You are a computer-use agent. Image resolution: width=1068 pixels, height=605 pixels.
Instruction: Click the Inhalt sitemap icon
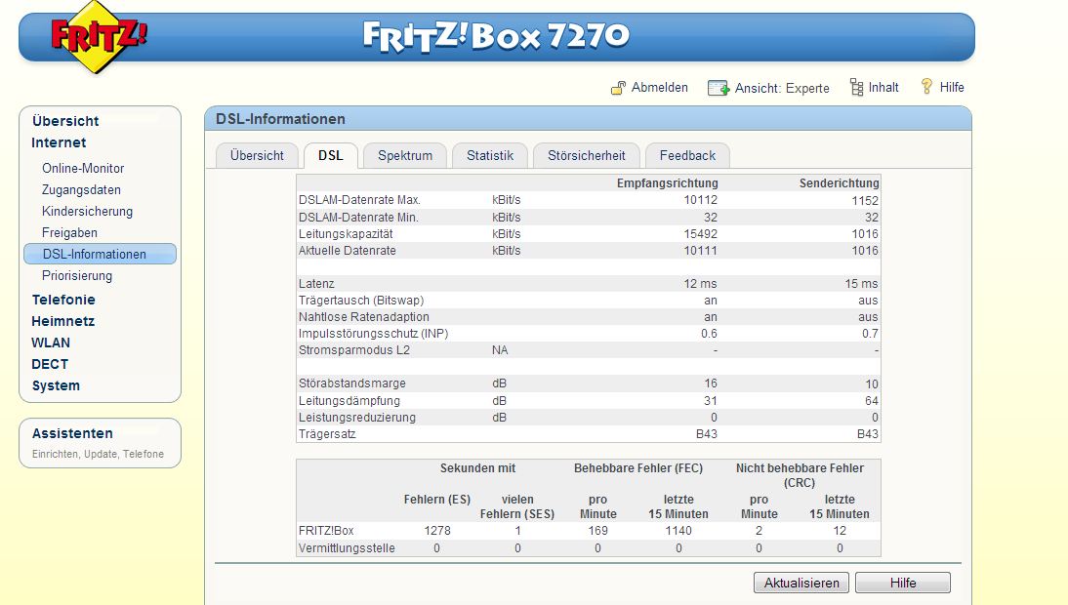click(x=856, y=88)
